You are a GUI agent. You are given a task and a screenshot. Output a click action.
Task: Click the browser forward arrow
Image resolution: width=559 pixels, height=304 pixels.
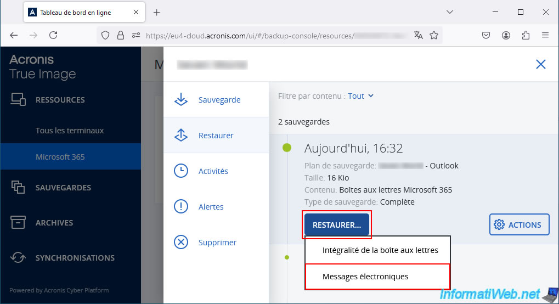click(x=33, y=35)
